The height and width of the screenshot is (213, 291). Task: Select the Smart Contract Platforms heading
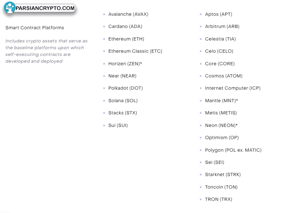pyautogui.click(x=35, y=28)
